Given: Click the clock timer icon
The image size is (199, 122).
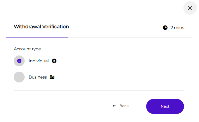Looking at the screenshot, I should 165,28.
